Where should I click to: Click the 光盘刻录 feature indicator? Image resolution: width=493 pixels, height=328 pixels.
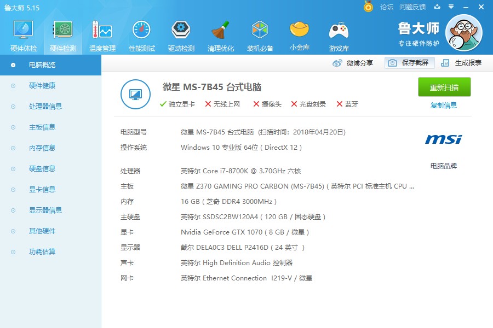[x=308, y=104]
